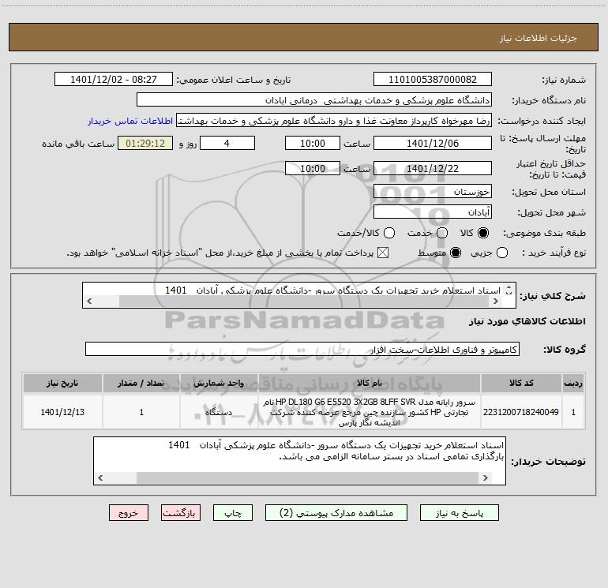This screenshot has width=608, height=588.
Task: Click the unit cell دستگاه
Action: [x=219, y=412]
